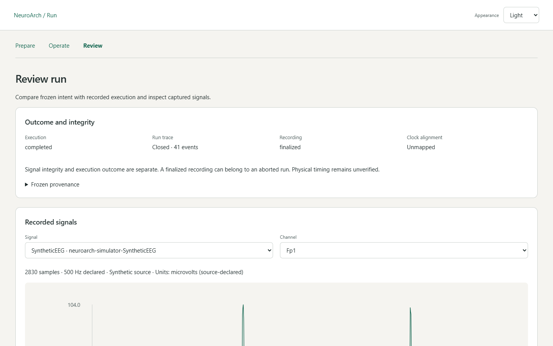Image resolution: width=553 pixels, height=346 pixels.
Task: Click the Frozen provenance disclosure triangle
Action: (26, 185)
